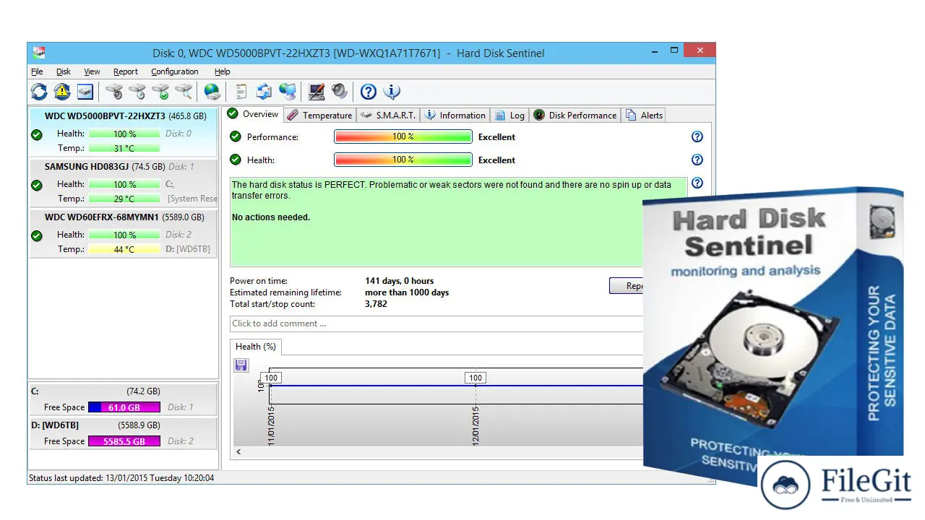Switch to the Information tab

[x=455, y=116]
